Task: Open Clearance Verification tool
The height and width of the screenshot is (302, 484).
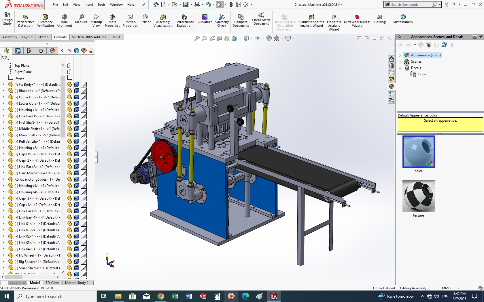Action: coord(45,21)
